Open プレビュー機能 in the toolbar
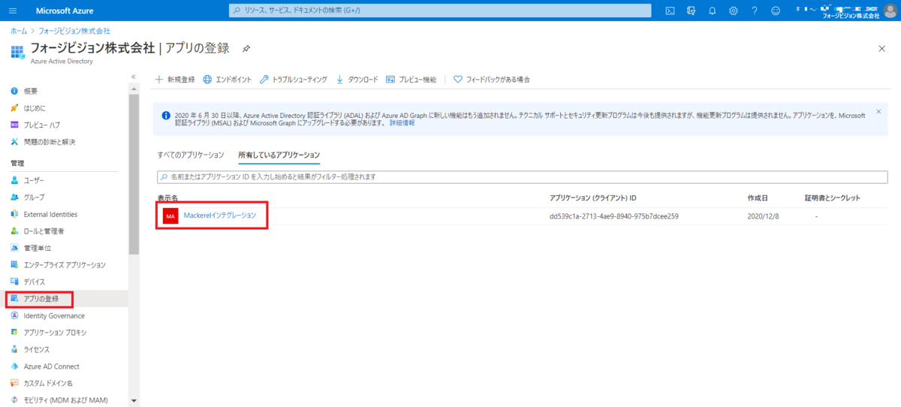901x407 pixels. pos(411,79)
